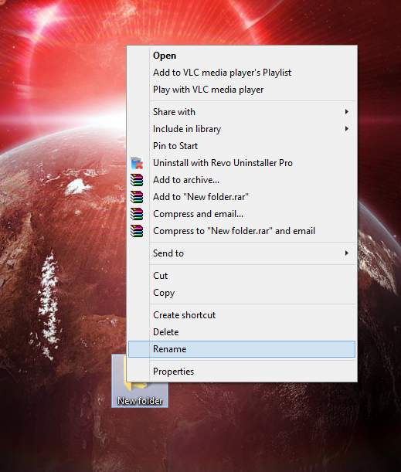
Task: Click WinRAR icon beside Compress to "New folder.rar" and email
Action: click(137, 231)
